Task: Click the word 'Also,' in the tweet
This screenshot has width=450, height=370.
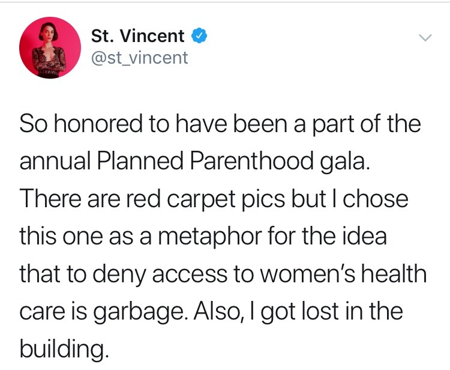Action: click(220, 312)
